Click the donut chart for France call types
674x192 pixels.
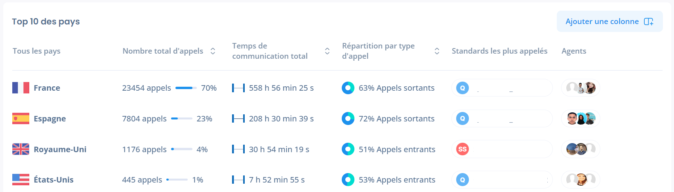(x=348, y=88)
